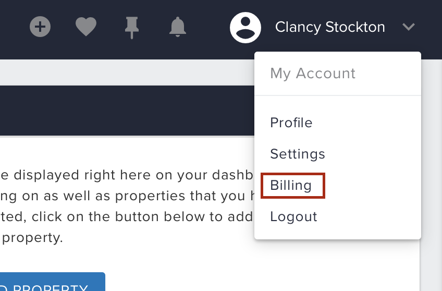Screen dimensions: 442x291
Task: Collapse the account menu using chevron arrow
Action: click(409, 27)
